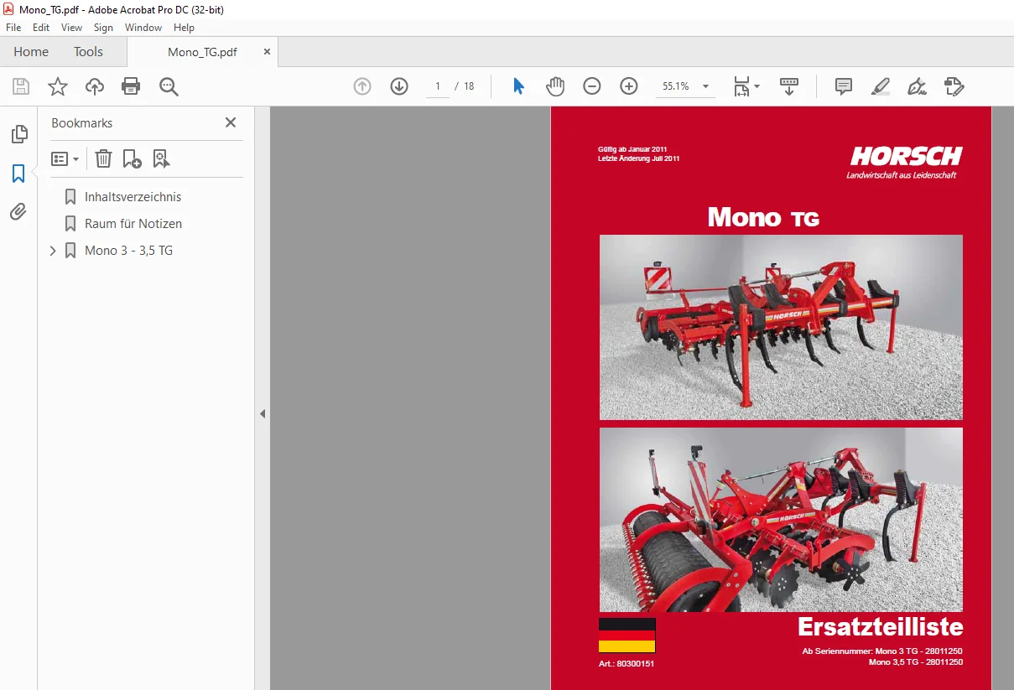Select the Mono 3 - 3,5 TG bookmark
Image resolution: width=1014 pixels, height=690 pixels.
point(128,251)
